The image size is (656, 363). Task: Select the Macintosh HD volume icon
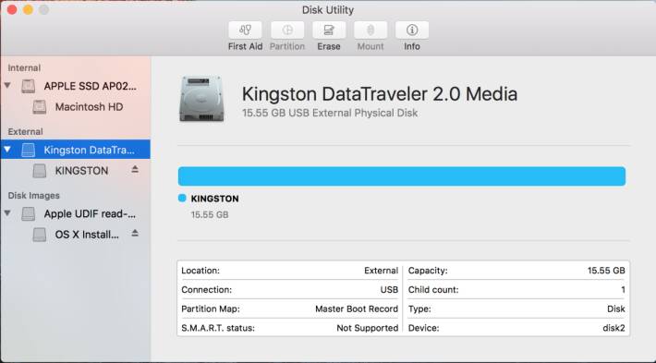click(x=40, y=107)
